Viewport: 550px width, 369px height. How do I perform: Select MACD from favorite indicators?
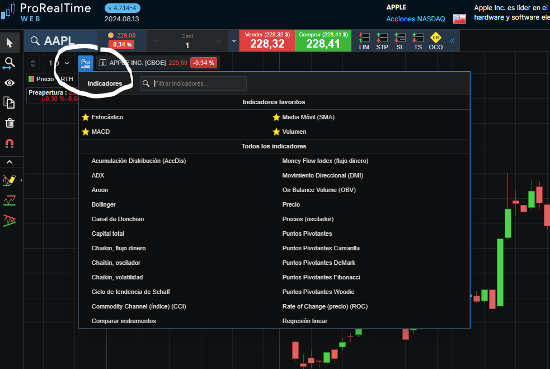pyautogui.click(x=101, y=132)
